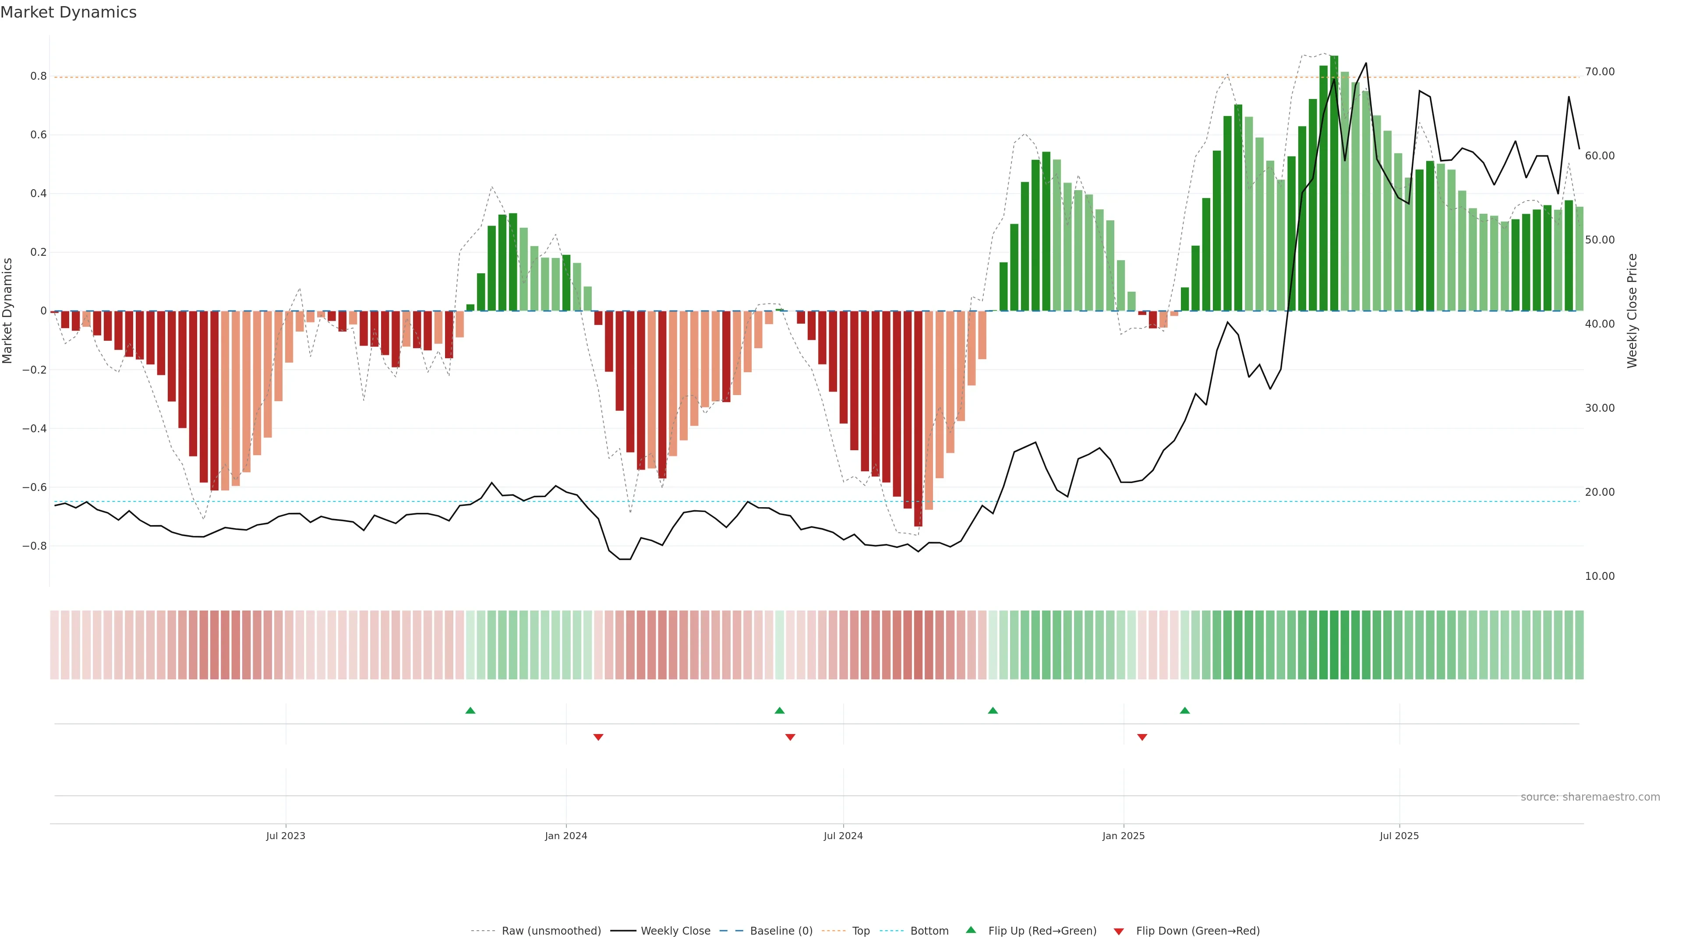
Task: Click the first red Flip Down triangle marker
Action: click(598, 737)
